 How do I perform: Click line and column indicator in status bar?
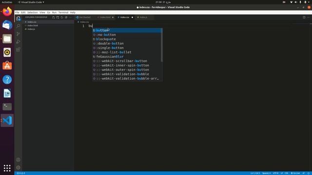[x=255, y=173]
